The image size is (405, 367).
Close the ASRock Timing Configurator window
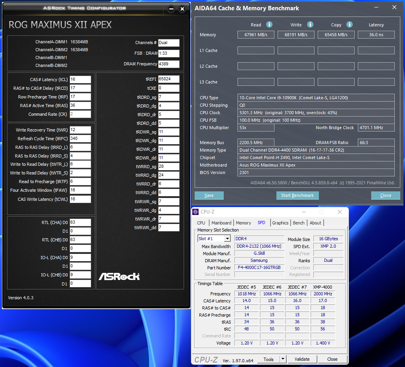pos(182,9)
